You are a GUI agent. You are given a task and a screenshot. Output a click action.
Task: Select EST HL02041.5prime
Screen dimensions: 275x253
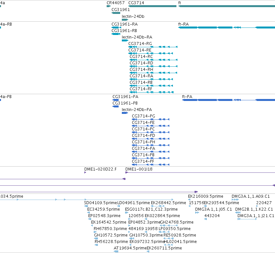(169, 245)
